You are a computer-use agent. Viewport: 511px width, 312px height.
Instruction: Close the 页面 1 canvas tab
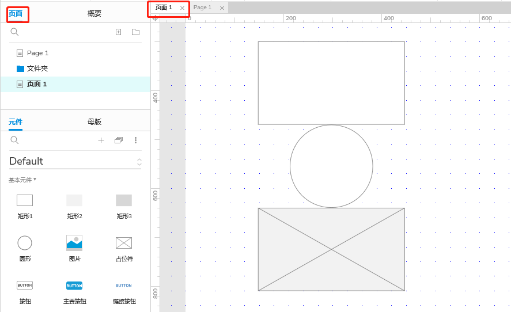coord(182,8)
